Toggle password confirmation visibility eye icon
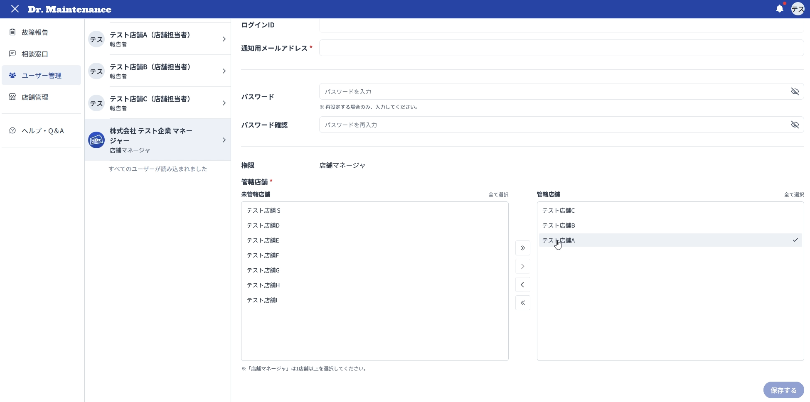The width and height of the screenshot is (810, 402). click(795, 125)
